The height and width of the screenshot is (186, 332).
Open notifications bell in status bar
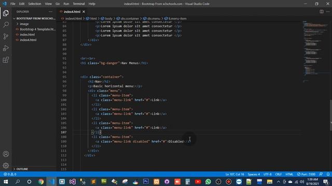pos(328,174)
